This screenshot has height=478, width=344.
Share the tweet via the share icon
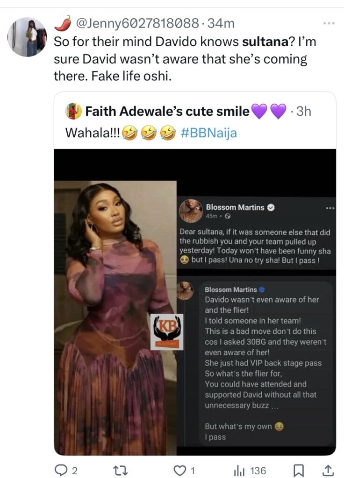[328, 470]
